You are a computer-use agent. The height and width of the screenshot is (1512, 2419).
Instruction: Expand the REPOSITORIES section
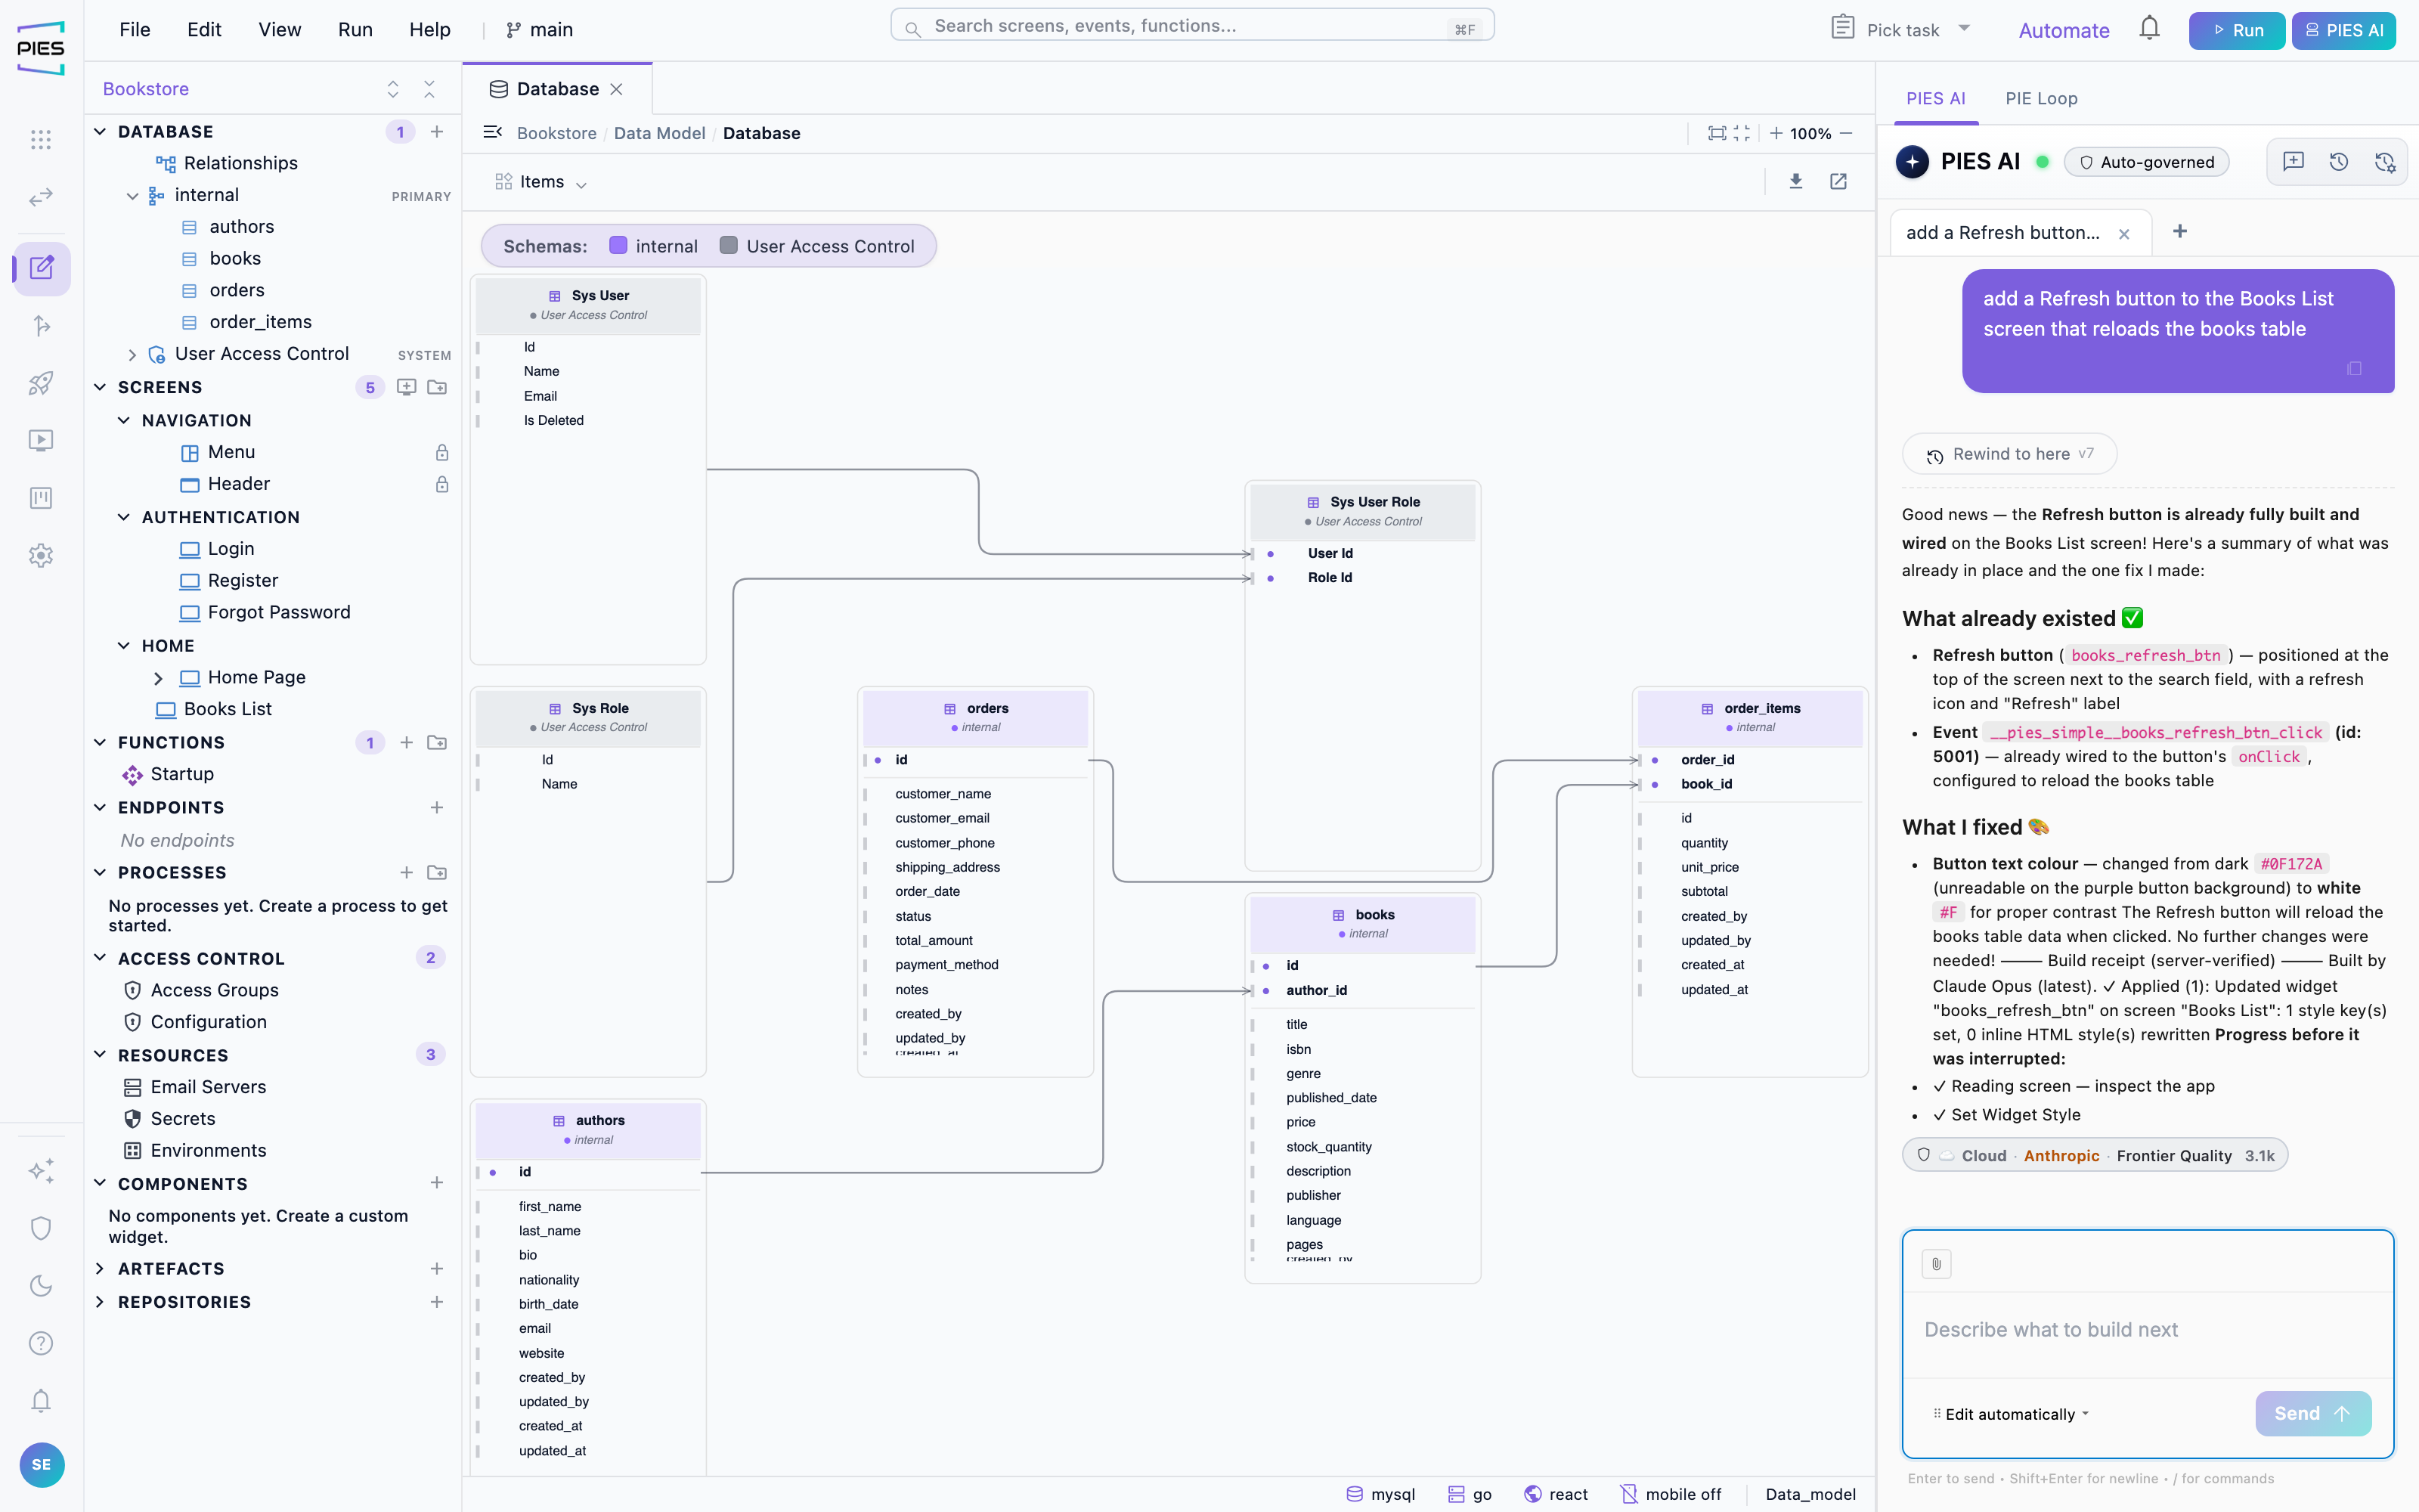point(100,1302)
